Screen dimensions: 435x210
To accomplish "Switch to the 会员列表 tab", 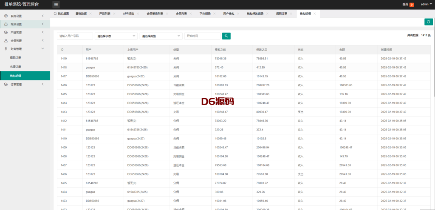I will pyautogui.click(x=181, y=14).
